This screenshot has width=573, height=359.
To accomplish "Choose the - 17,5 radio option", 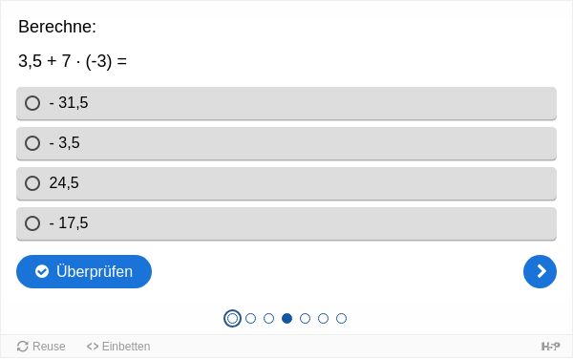I will (32, 223).
